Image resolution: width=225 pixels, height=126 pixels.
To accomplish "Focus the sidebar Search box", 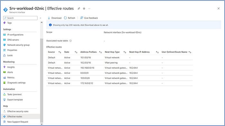I will tap(20, 18).
